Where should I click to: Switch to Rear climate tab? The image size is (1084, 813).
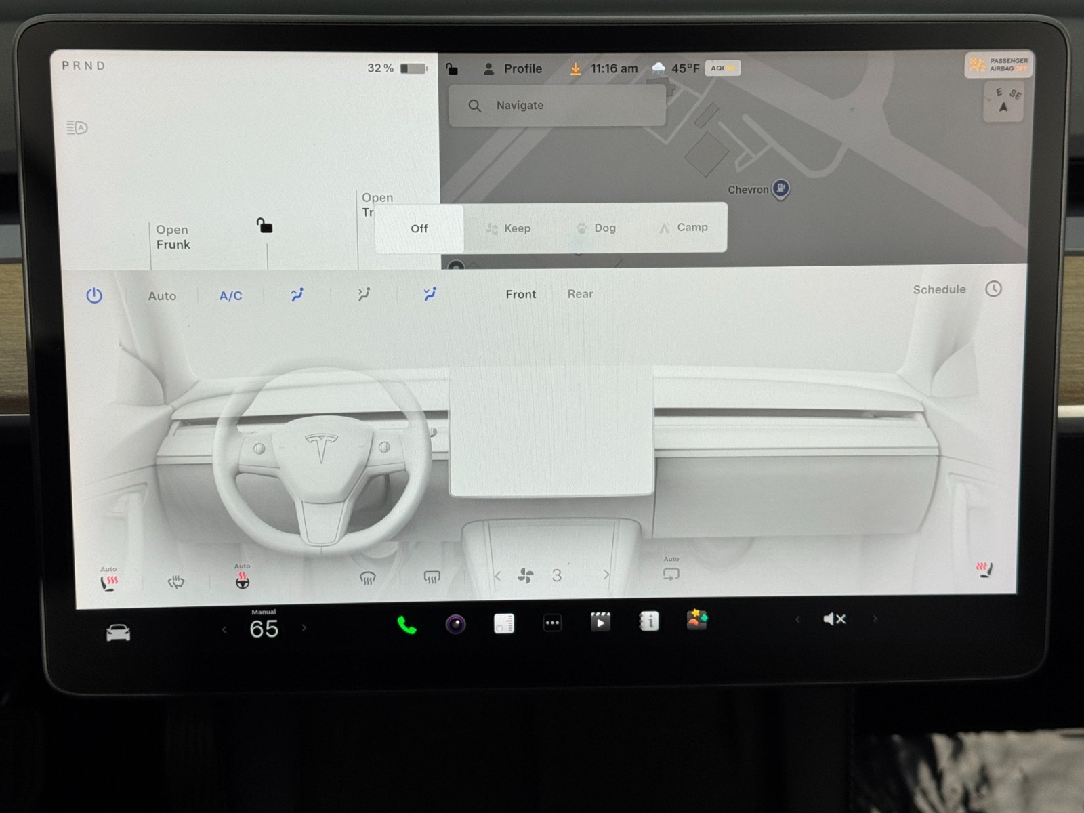[580, 294]
